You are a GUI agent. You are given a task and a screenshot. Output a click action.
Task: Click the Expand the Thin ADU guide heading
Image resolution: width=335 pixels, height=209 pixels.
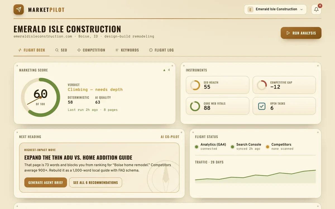[x=78, y=158]
